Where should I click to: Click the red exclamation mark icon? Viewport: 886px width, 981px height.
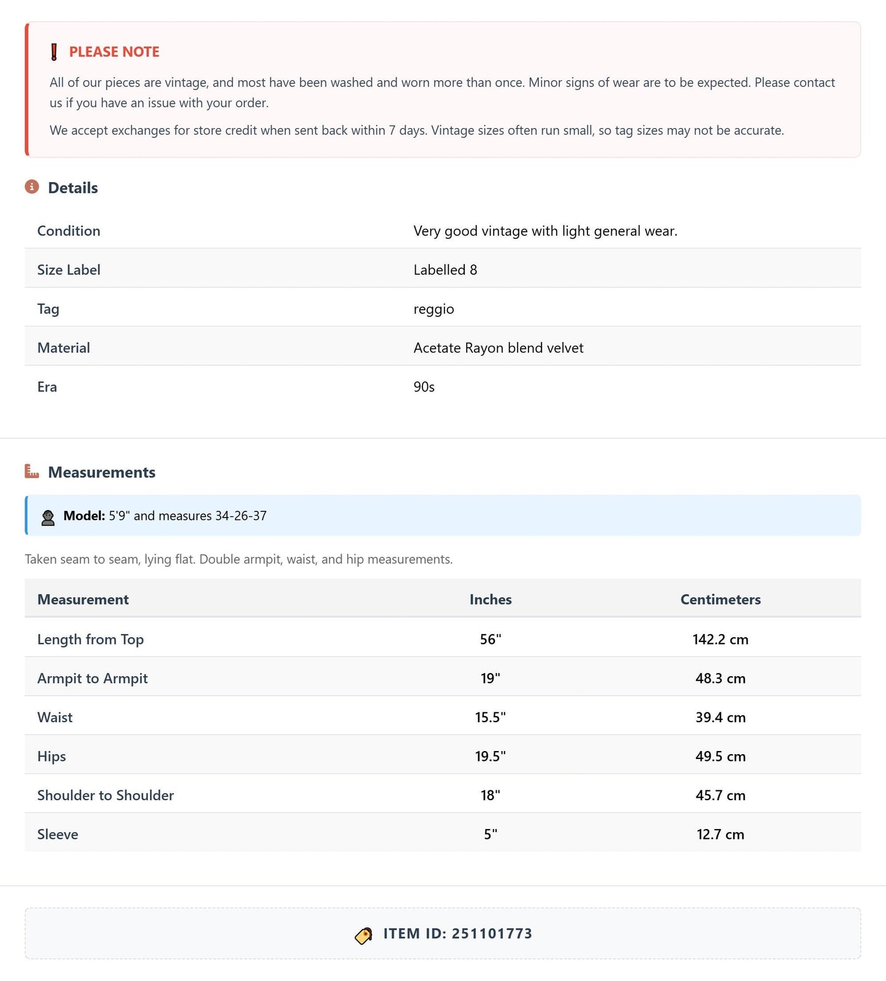(54, 52)
